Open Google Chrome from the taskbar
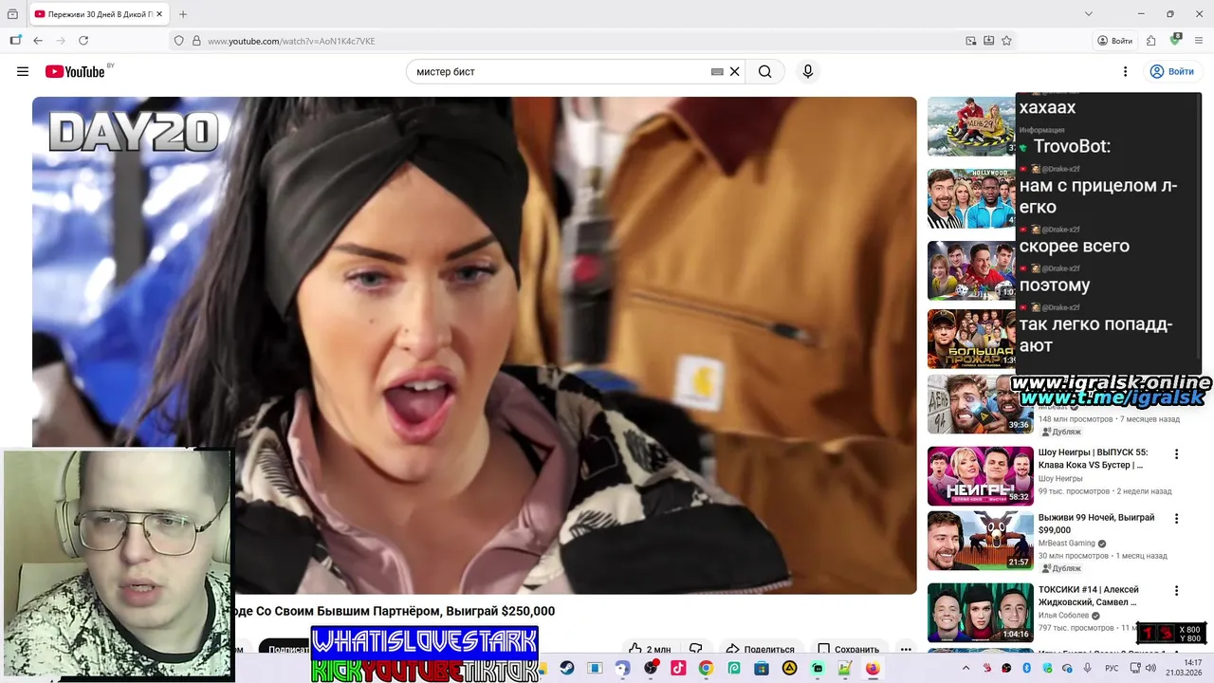This screenshot has width=1214, height=683. point(706,668)
